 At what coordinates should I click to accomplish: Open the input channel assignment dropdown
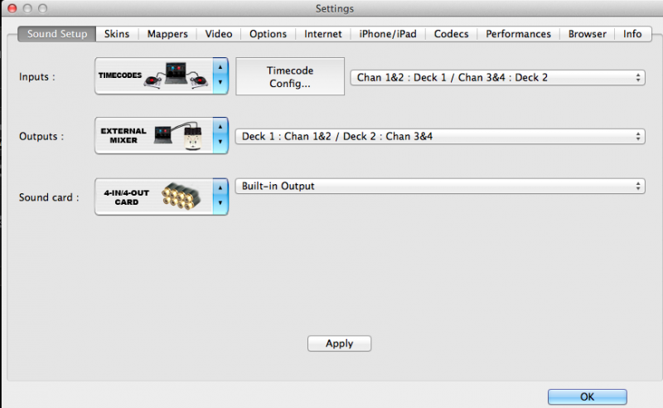coord(497,77)
